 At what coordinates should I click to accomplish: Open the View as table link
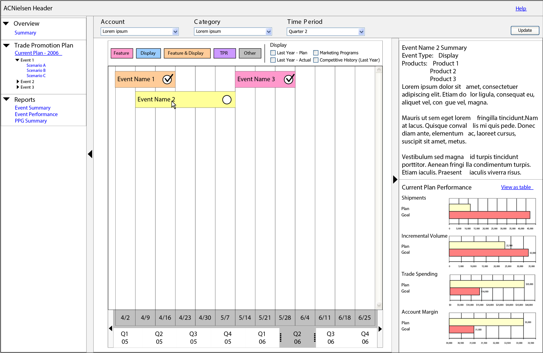[x=516, y=187]
